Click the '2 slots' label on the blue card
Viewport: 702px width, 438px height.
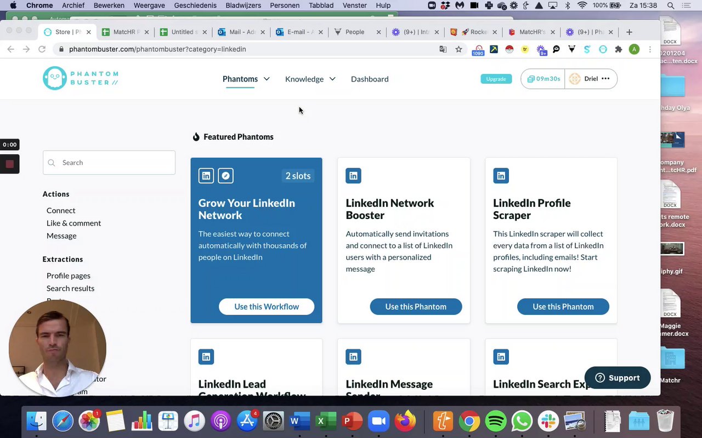coord(298,176)
